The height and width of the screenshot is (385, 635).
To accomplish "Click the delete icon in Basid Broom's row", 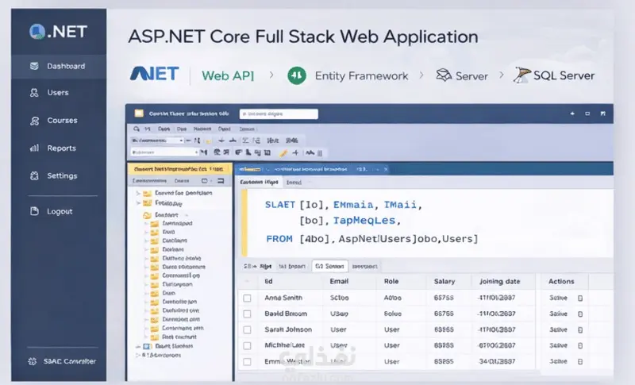I will (580, 314).
